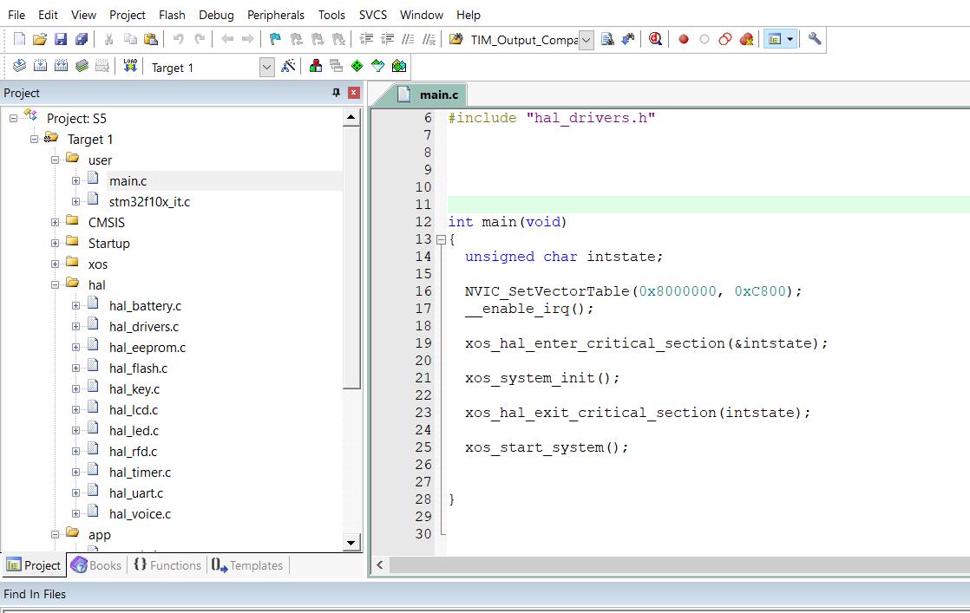Collapse main function at line 13 fold marker
The height and width of the screenshot is (613, 970).
tap(441, 239)
